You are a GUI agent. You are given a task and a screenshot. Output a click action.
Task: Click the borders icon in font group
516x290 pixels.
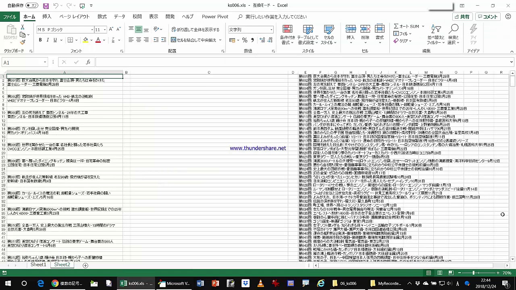[x=70, y=40]
